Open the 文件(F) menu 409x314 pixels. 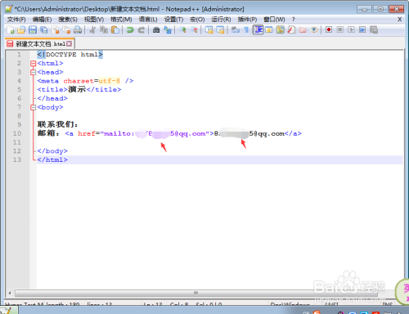click(x=16, y=20)
